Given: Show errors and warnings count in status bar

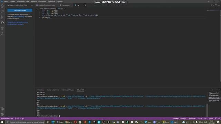Looking at the screenshot, I should (x=18, y=118).
